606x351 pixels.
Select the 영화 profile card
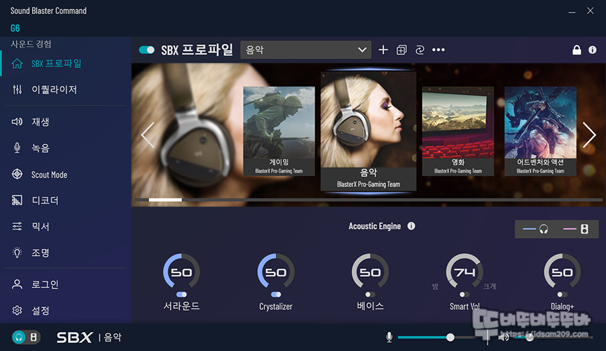point(458,131)
